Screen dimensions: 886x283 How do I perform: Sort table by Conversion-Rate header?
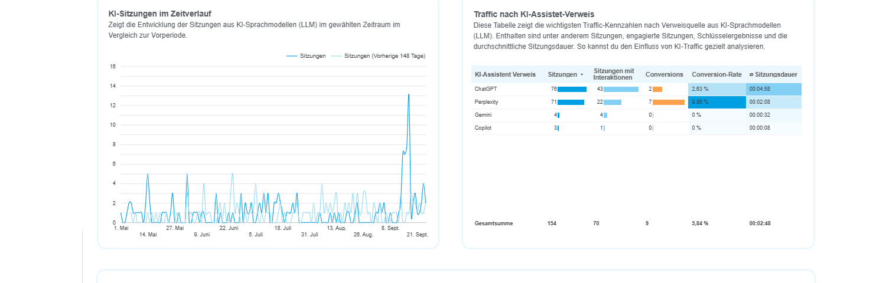pyautogui.click(x=716, y=74)
